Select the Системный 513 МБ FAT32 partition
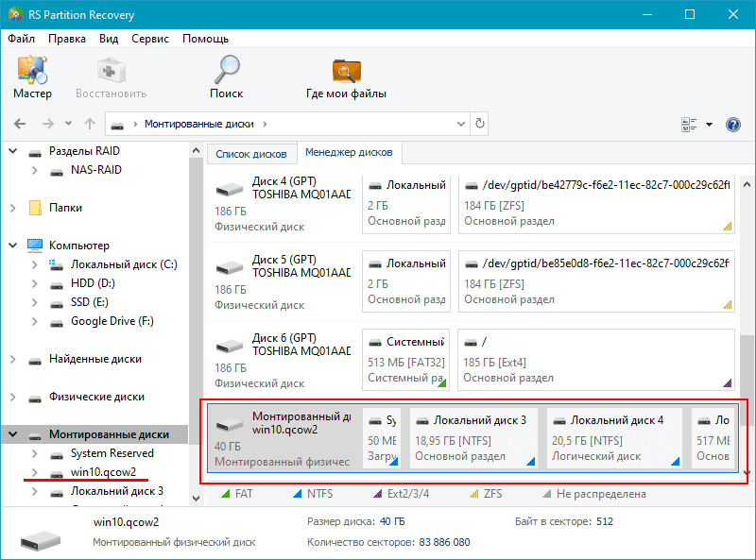Screen dimensions: 756x560 [406, 360]
